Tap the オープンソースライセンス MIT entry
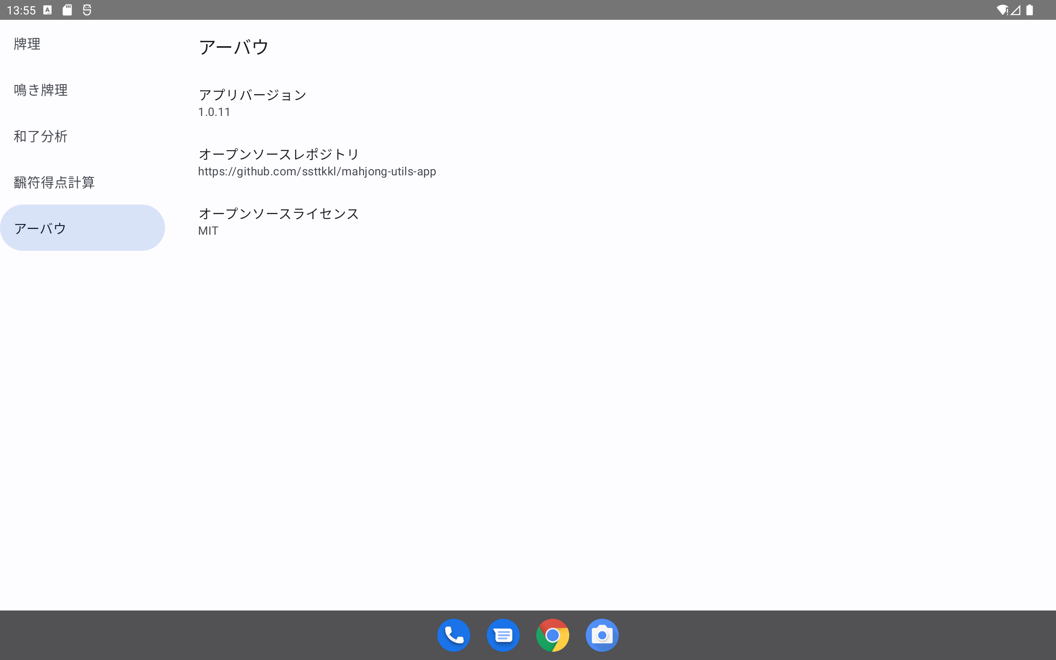This screenshot has width=1056, height=660. [278, 222]
